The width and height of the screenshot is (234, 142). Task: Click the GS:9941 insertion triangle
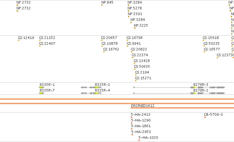[128, 46]
